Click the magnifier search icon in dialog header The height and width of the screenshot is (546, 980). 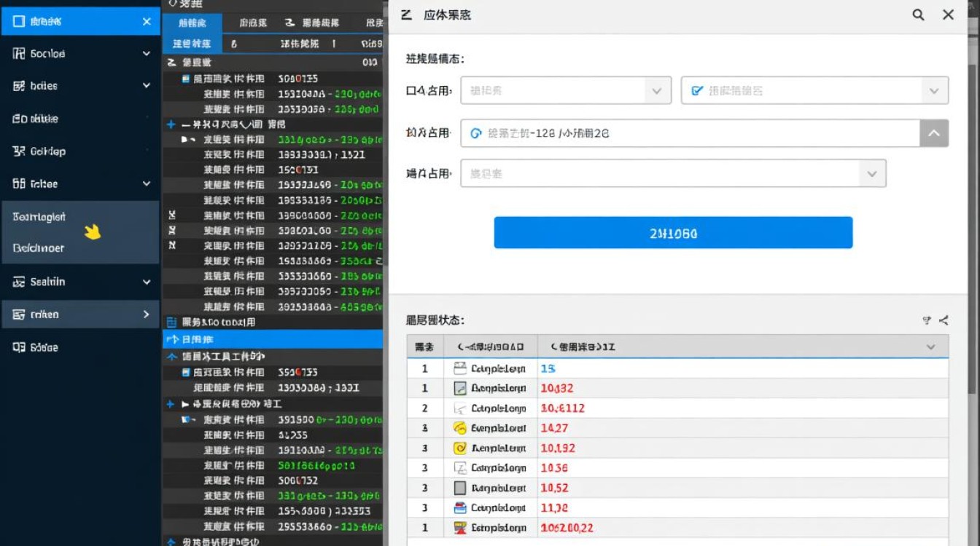tap(918, 15)
